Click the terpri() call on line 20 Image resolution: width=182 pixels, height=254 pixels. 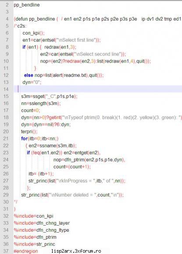[29, 132]
